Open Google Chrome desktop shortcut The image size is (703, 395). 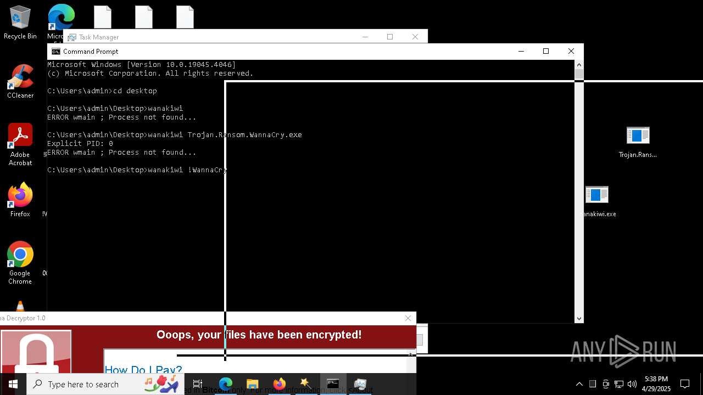(x=20, y=263)
